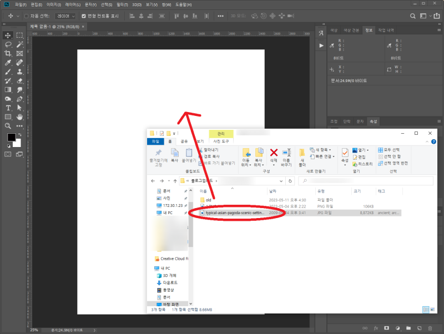This screenshot has height=334, width=444.
Task: Toggle Quick Mask mode icon
Action: (8, 154)
